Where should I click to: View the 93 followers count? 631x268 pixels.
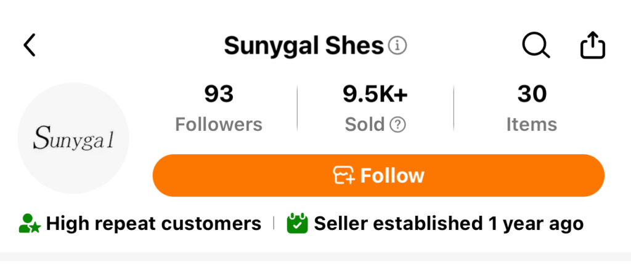coord(219,94)
